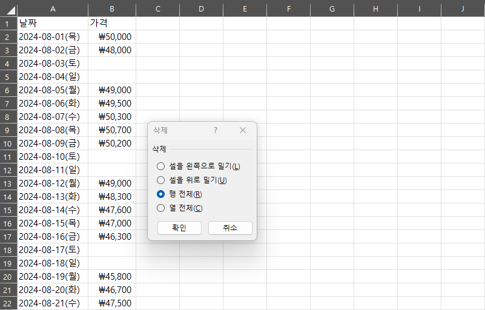This screenshot has height=310, width=485.
Task: Close the 삭제 dialog with the X
Action: 243,130
